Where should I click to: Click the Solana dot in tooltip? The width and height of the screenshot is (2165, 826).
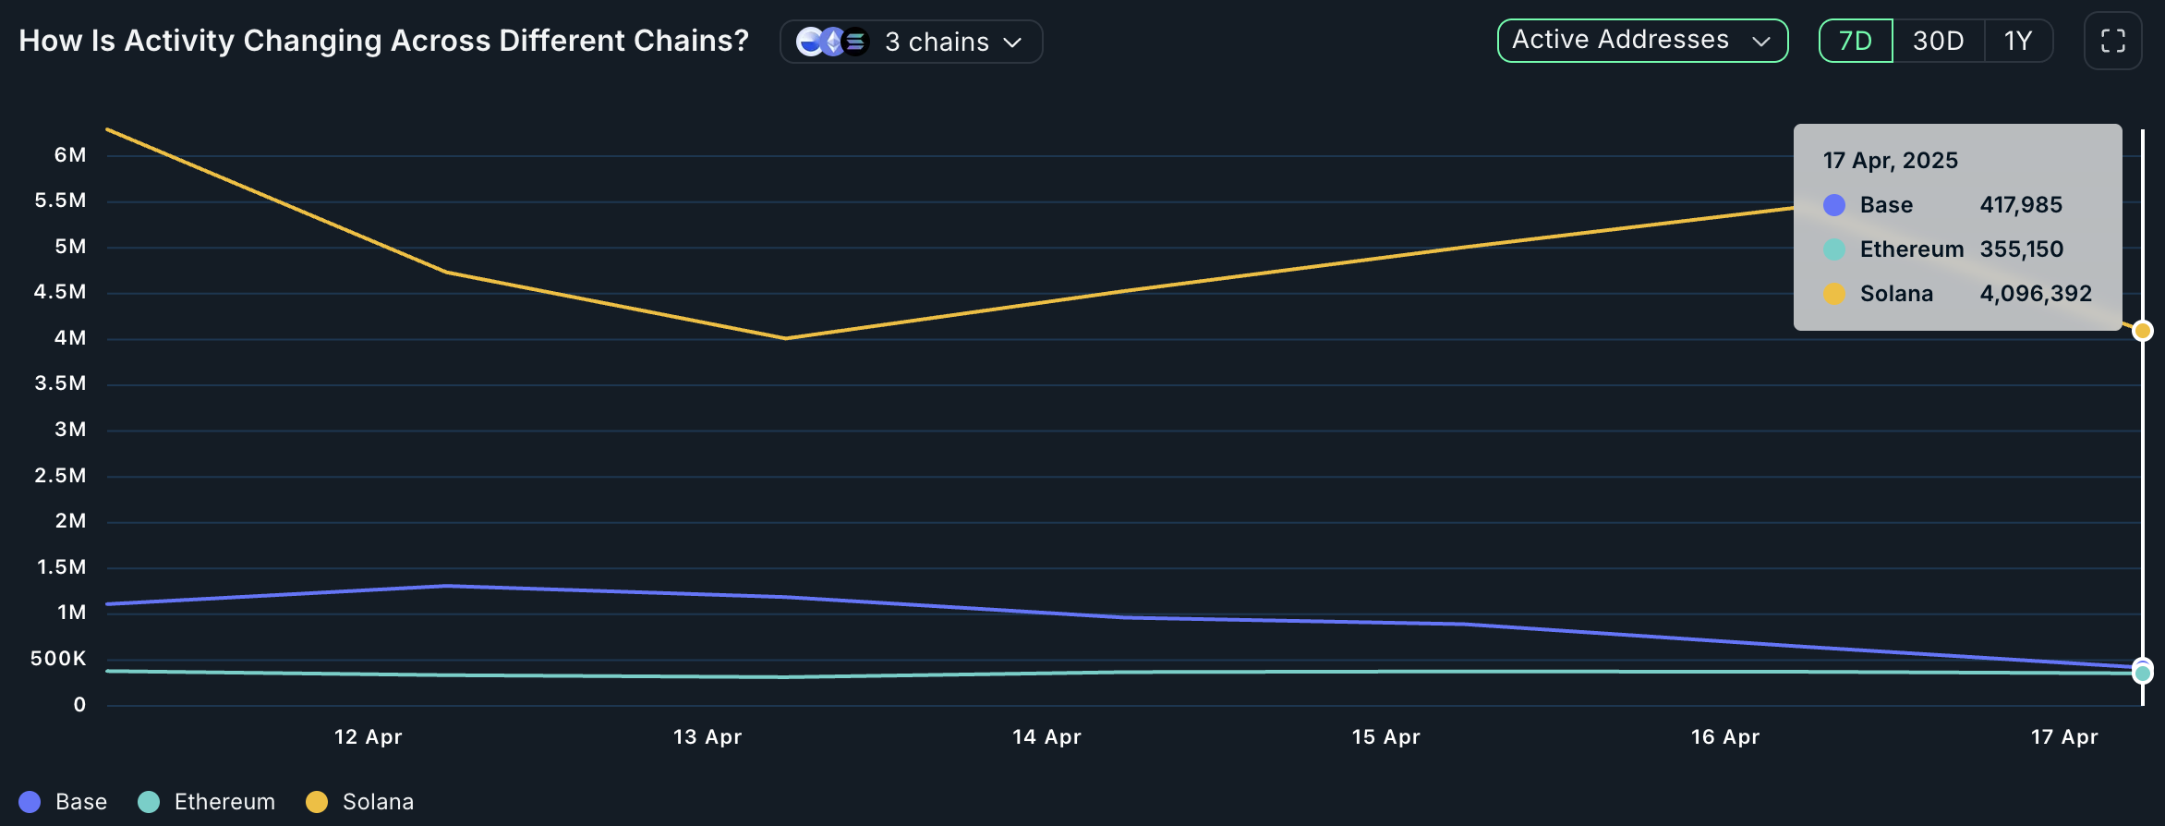click(1834, 294)
